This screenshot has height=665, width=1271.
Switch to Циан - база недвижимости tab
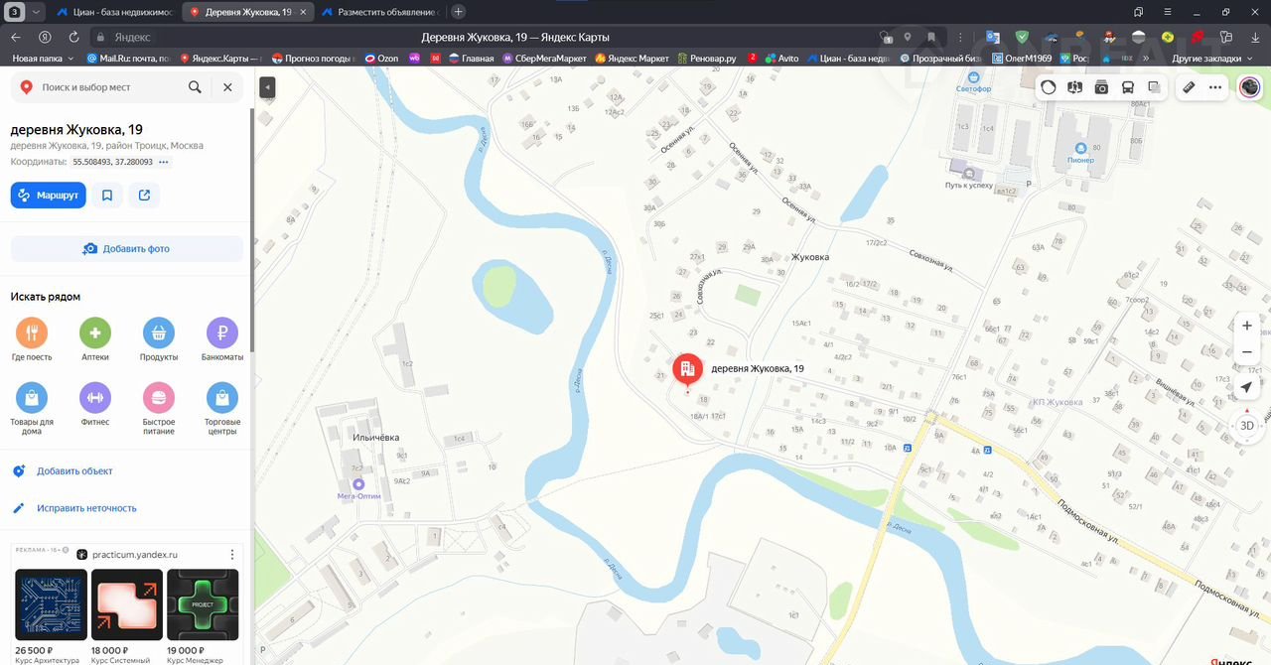point(114,12)
